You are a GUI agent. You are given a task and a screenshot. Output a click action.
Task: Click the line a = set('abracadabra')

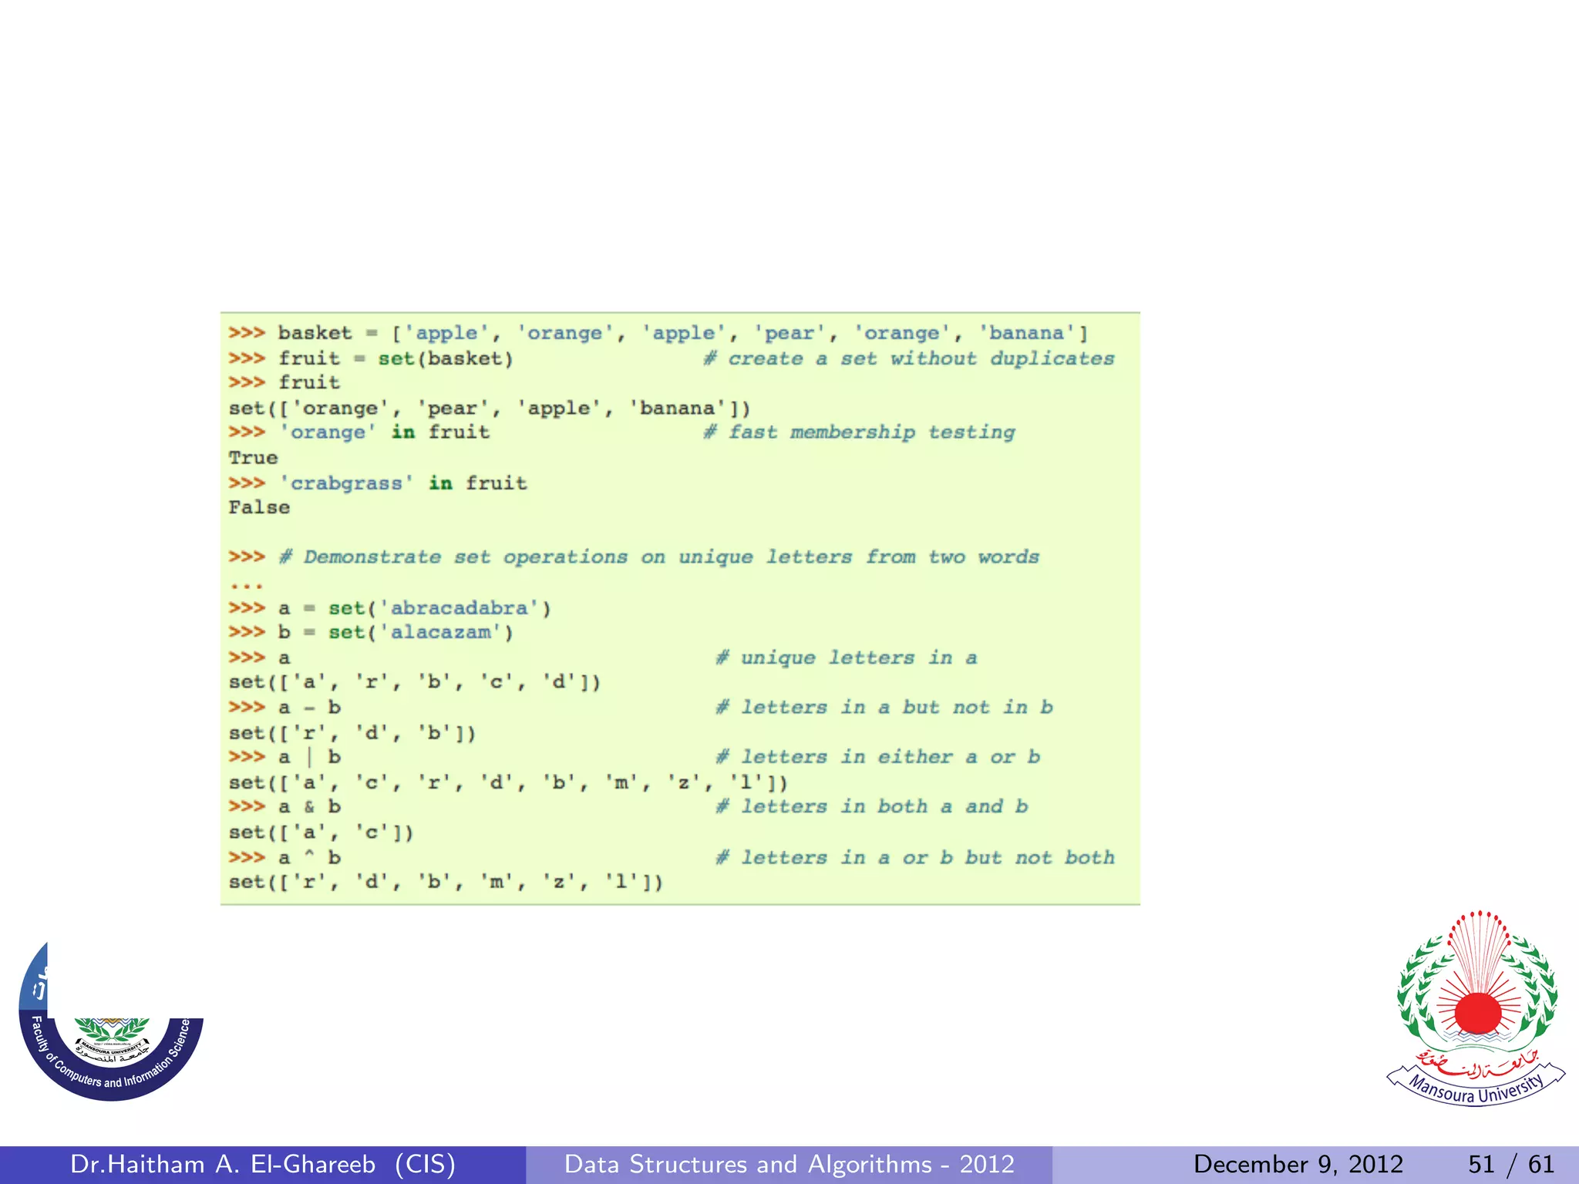click(x=389, y=608)
